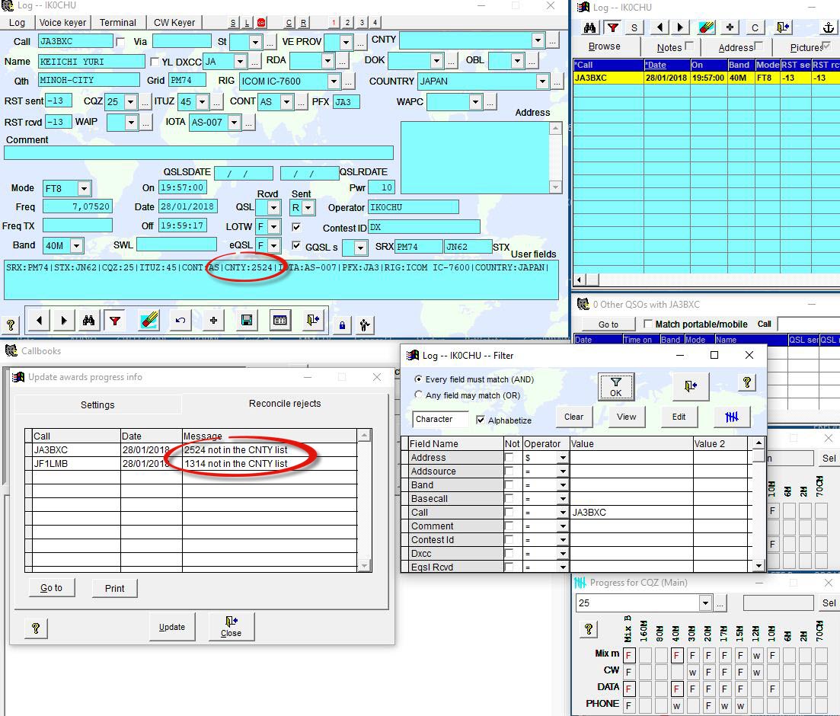Apply the filter with the OK button
This screenshot has width=840, height=716.
pos(616,386)
